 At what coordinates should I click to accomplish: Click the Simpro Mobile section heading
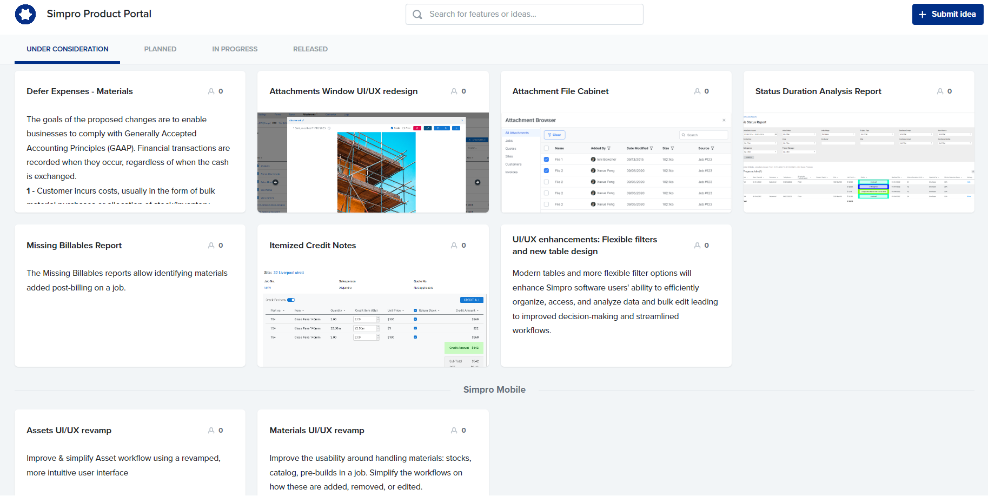pos(494,390)
